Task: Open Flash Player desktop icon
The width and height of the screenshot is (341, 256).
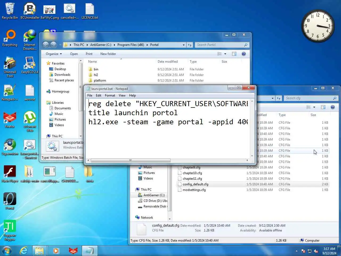Action: (x=10, y=174)
